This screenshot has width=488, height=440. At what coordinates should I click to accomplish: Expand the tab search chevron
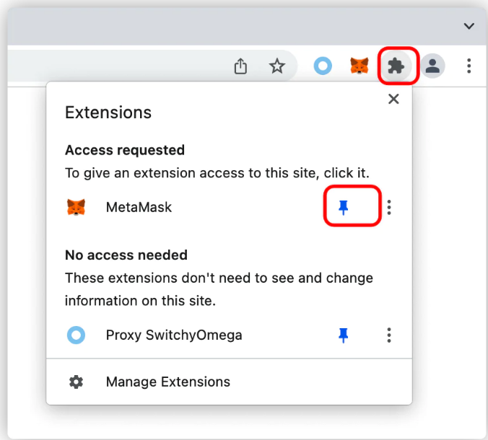[469, 26]
